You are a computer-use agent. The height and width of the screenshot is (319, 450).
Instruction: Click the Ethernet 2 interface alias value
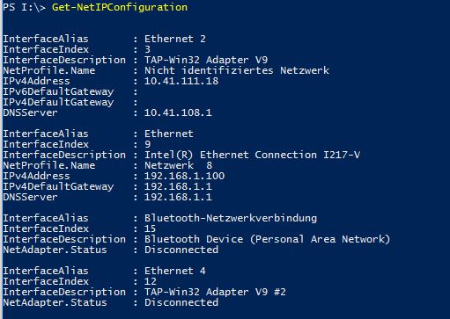[175, 39]
